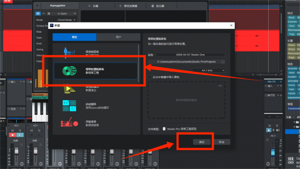Enable import tracks from DDP image checkbox
Viewport: 300px width, 169px height.
[x=150, y=77]
